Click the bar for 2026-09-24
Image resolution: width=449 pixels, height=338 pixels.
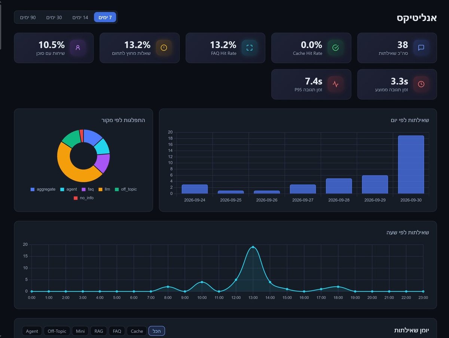click(195, 189)
